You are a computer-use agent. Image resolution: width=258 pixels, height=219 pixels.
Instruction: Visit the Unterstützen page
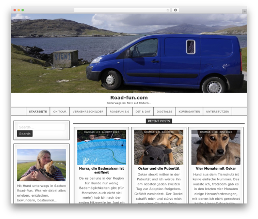218,112
